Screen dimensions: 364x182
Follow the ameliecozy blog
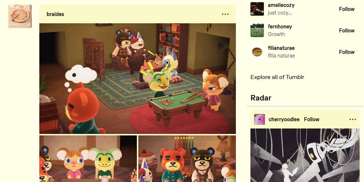tap(347, 9)
